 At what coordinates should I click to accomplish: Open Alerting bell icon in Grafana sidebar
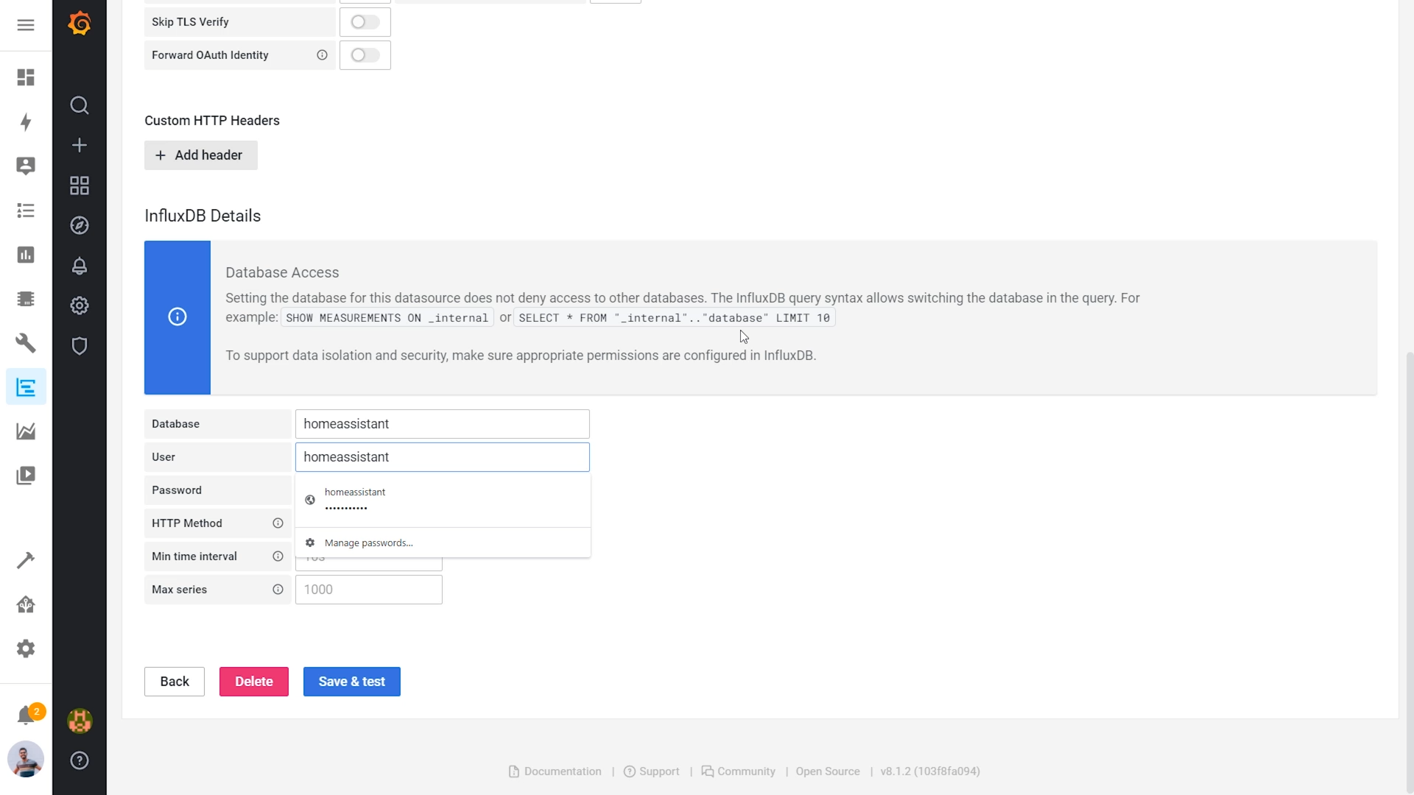[80, 266]
